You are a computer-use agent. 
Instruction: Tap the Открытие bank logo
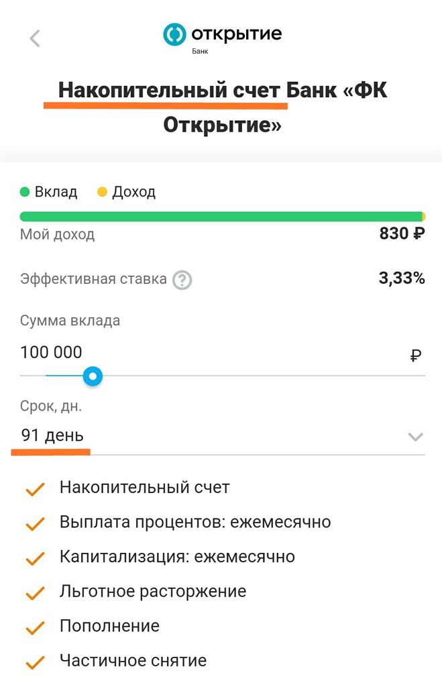(x=222, y=36)
